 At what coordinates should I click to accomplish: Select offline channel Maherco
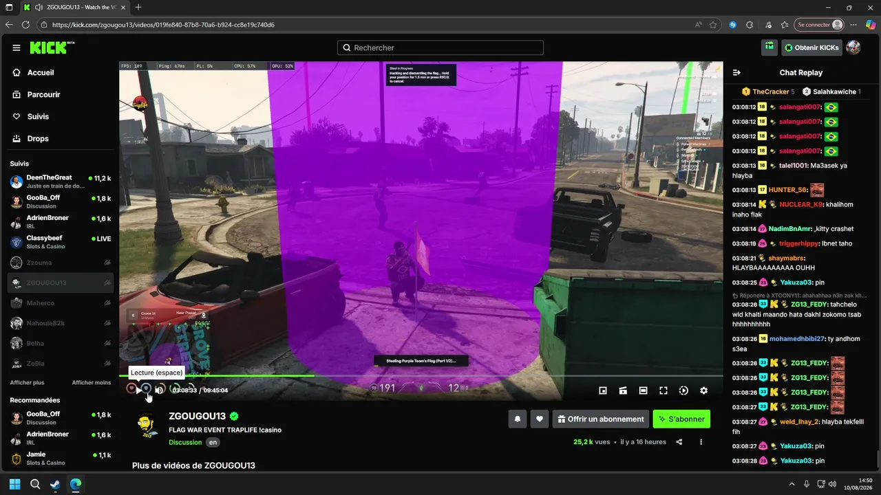(61, 303)
